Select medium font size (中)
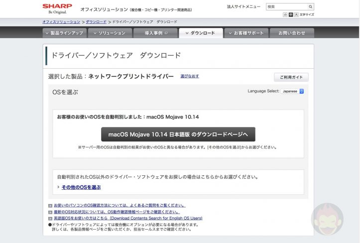 coord(291,15)
